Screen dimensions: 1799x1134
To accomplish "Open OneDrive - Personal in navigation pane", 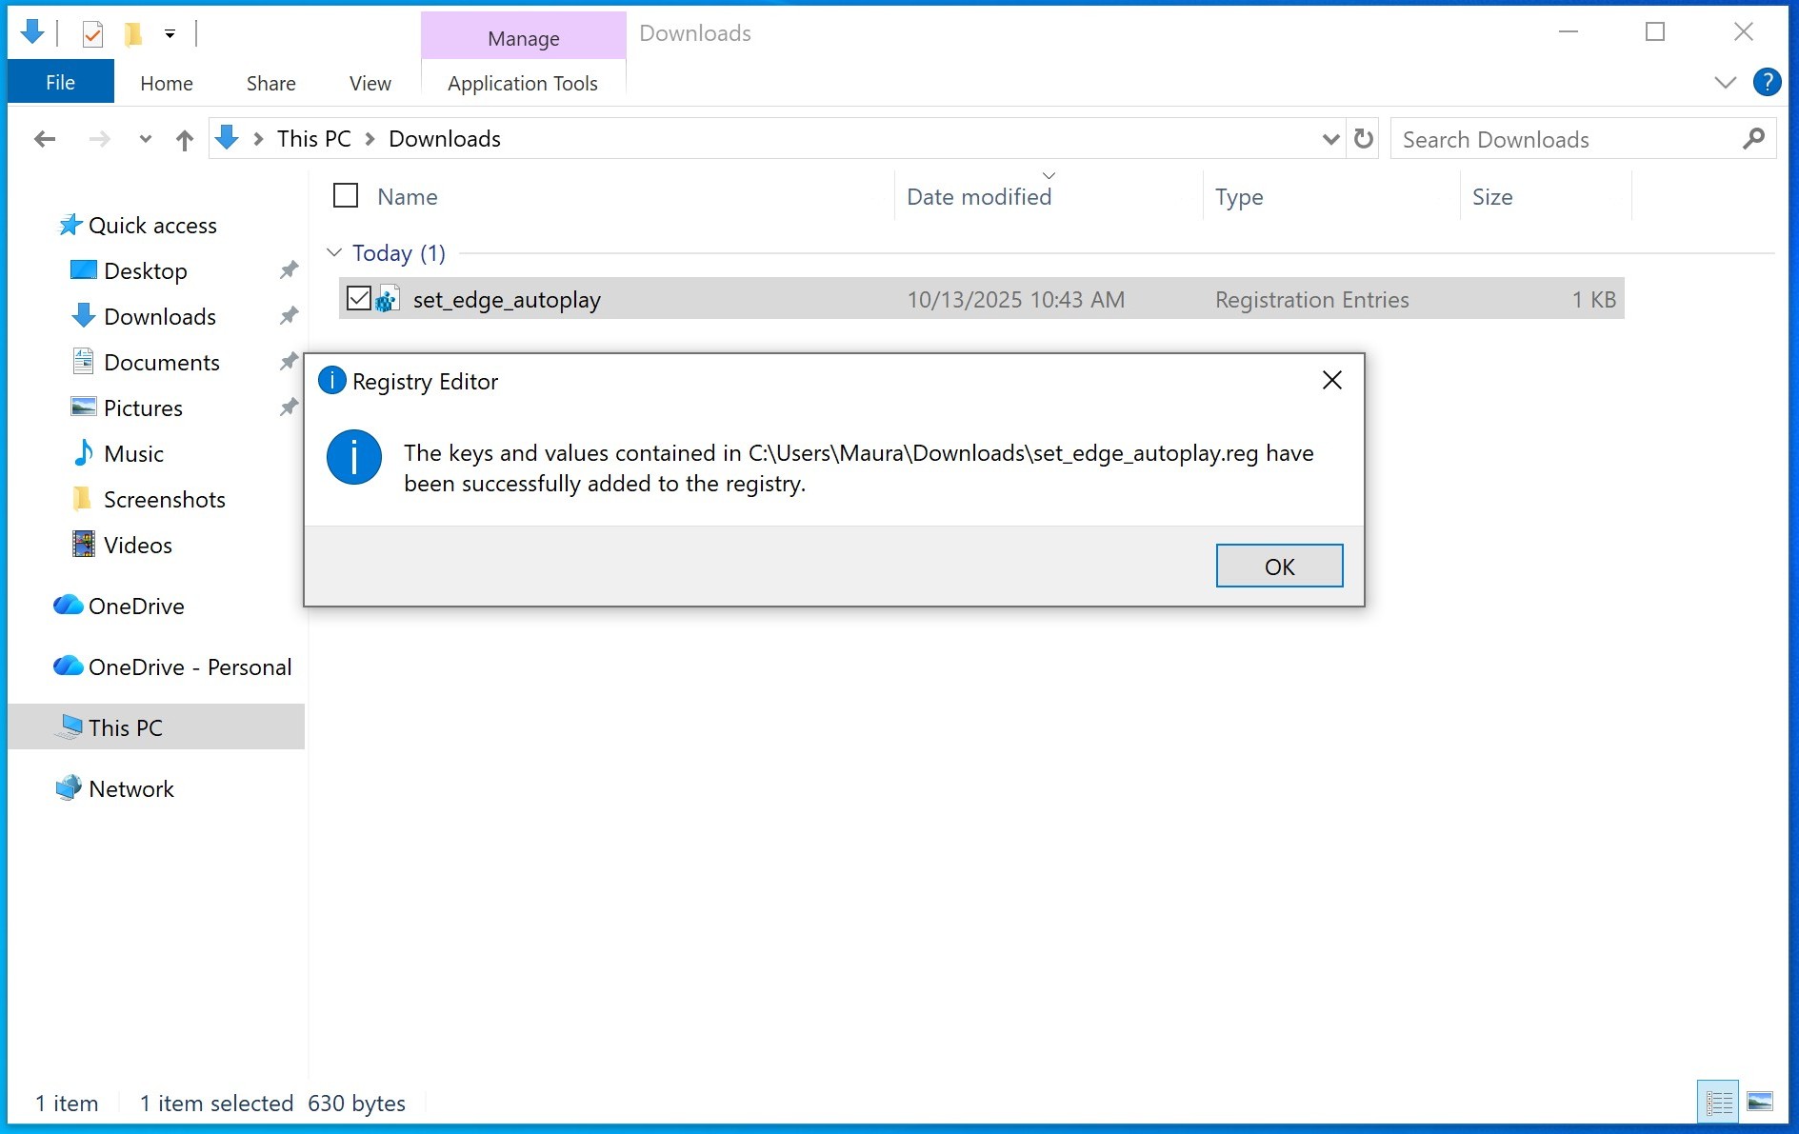I will [190, 667].
